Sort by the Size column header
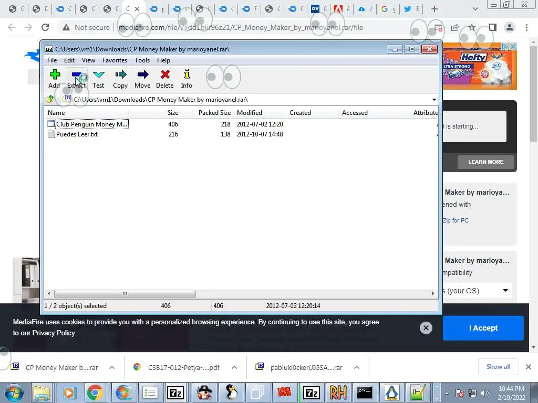 coord(155,113)
